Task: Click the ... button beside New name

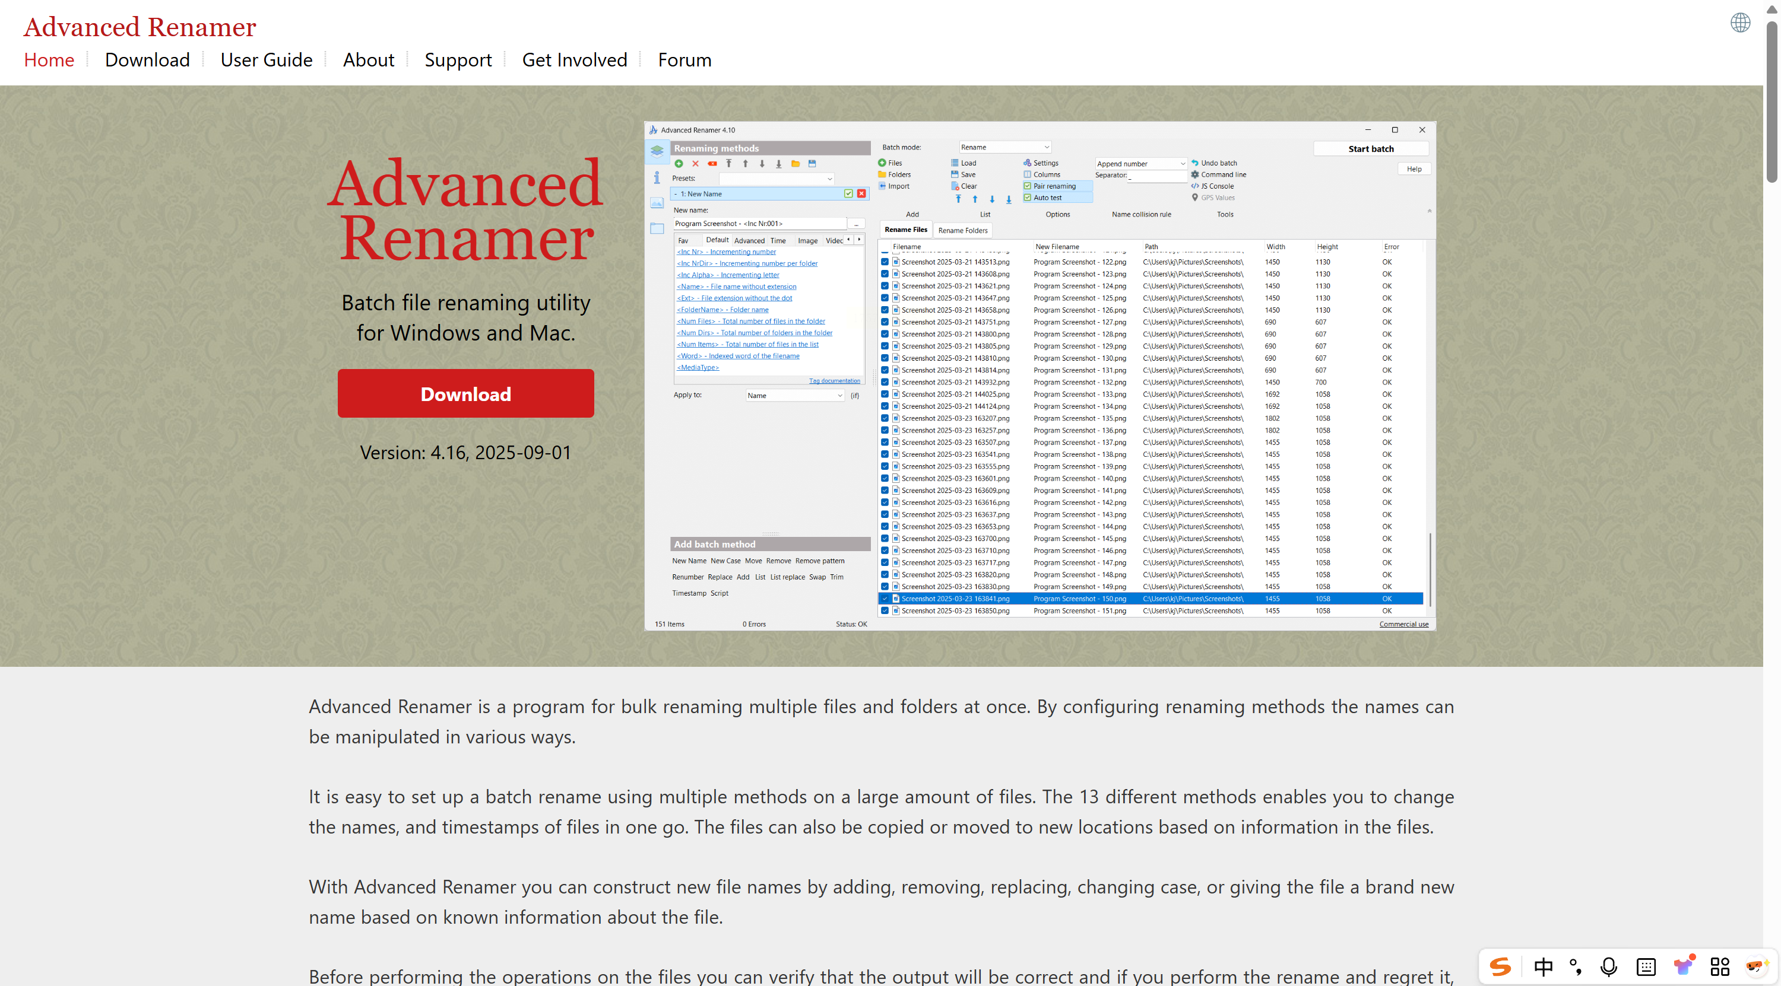Action: point(856,224)
